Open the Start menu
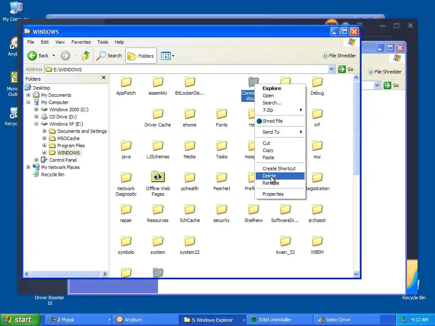Screen dimensions: 435x326 20,320
